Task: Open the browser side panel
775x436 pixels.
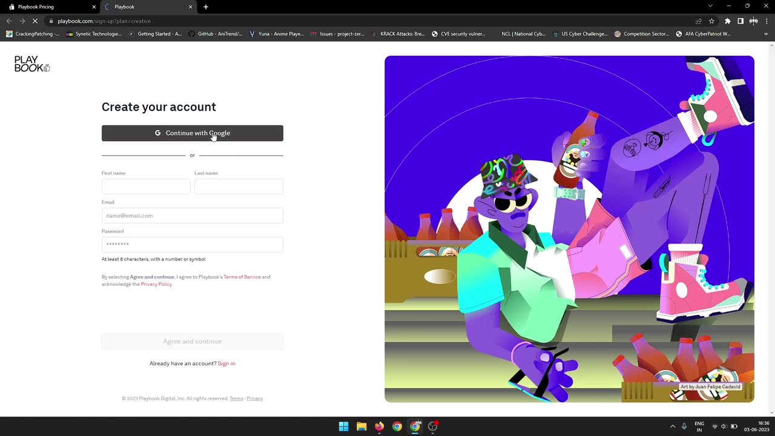Action: (x=740, y=21)
